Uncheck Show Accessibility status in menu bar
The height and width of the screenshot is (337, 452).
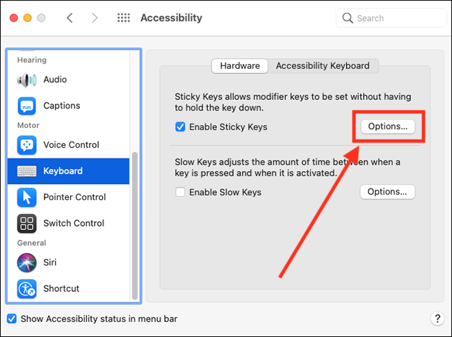pyautogui.click(x=12, y=319)
